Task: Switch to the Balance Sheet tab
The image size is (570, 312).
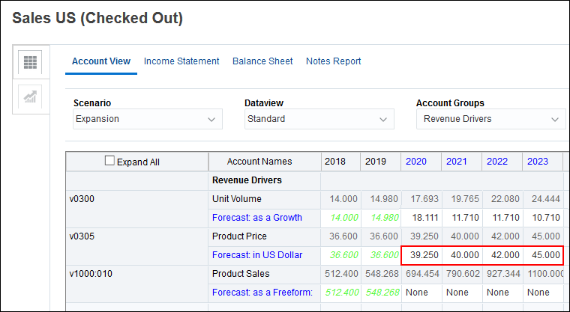Action: 262,61
